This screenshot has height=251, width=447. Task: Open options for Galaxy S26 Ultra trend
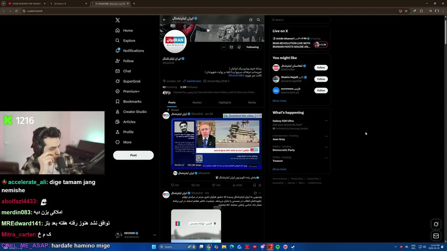[x=326, y=121]
